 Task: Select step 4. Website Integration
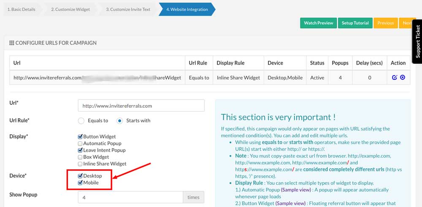pyautogui.click(x=187, y=9)
